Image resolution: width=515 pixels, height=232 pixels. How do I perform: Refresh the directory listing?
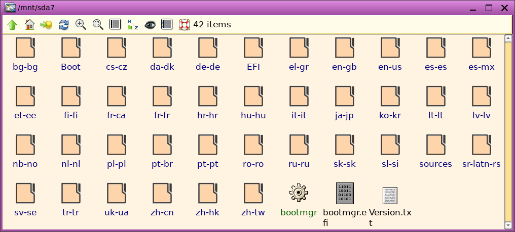[64, 25]
